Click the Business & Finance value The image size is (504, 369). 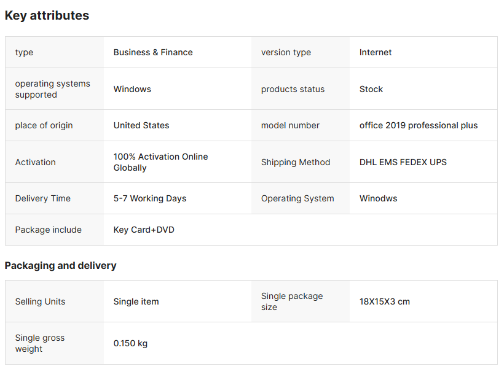pos(153,52)
